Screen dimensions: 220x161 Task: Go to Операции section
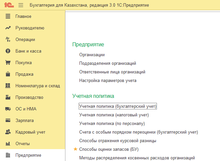click(x=25, y=40)
